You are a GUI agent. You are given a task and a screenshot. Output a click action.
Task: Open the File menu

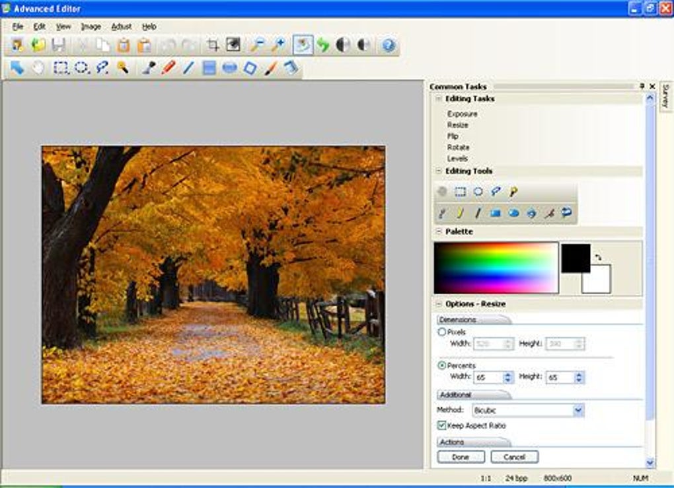[x=18, y=26]
